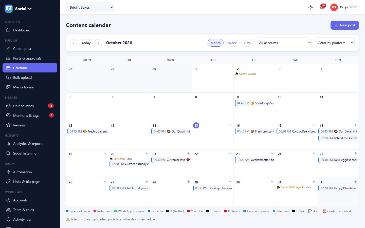The width and height of the screenshot is (365, 228).
Task: Open the Reviews section
Action: [x=30, y=125]
